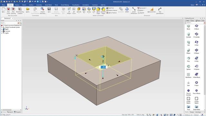Open Bulk Drawing Creation tool
The height and width of the screenshot is (116, 206).
coord(20,11)
